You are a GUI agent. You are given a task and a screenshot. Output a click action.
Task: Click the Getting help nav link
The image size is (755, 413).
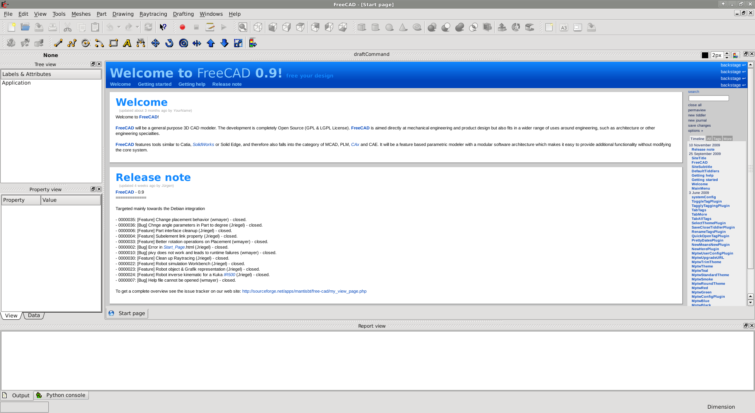pyautogui.click(x=192, y=84)
